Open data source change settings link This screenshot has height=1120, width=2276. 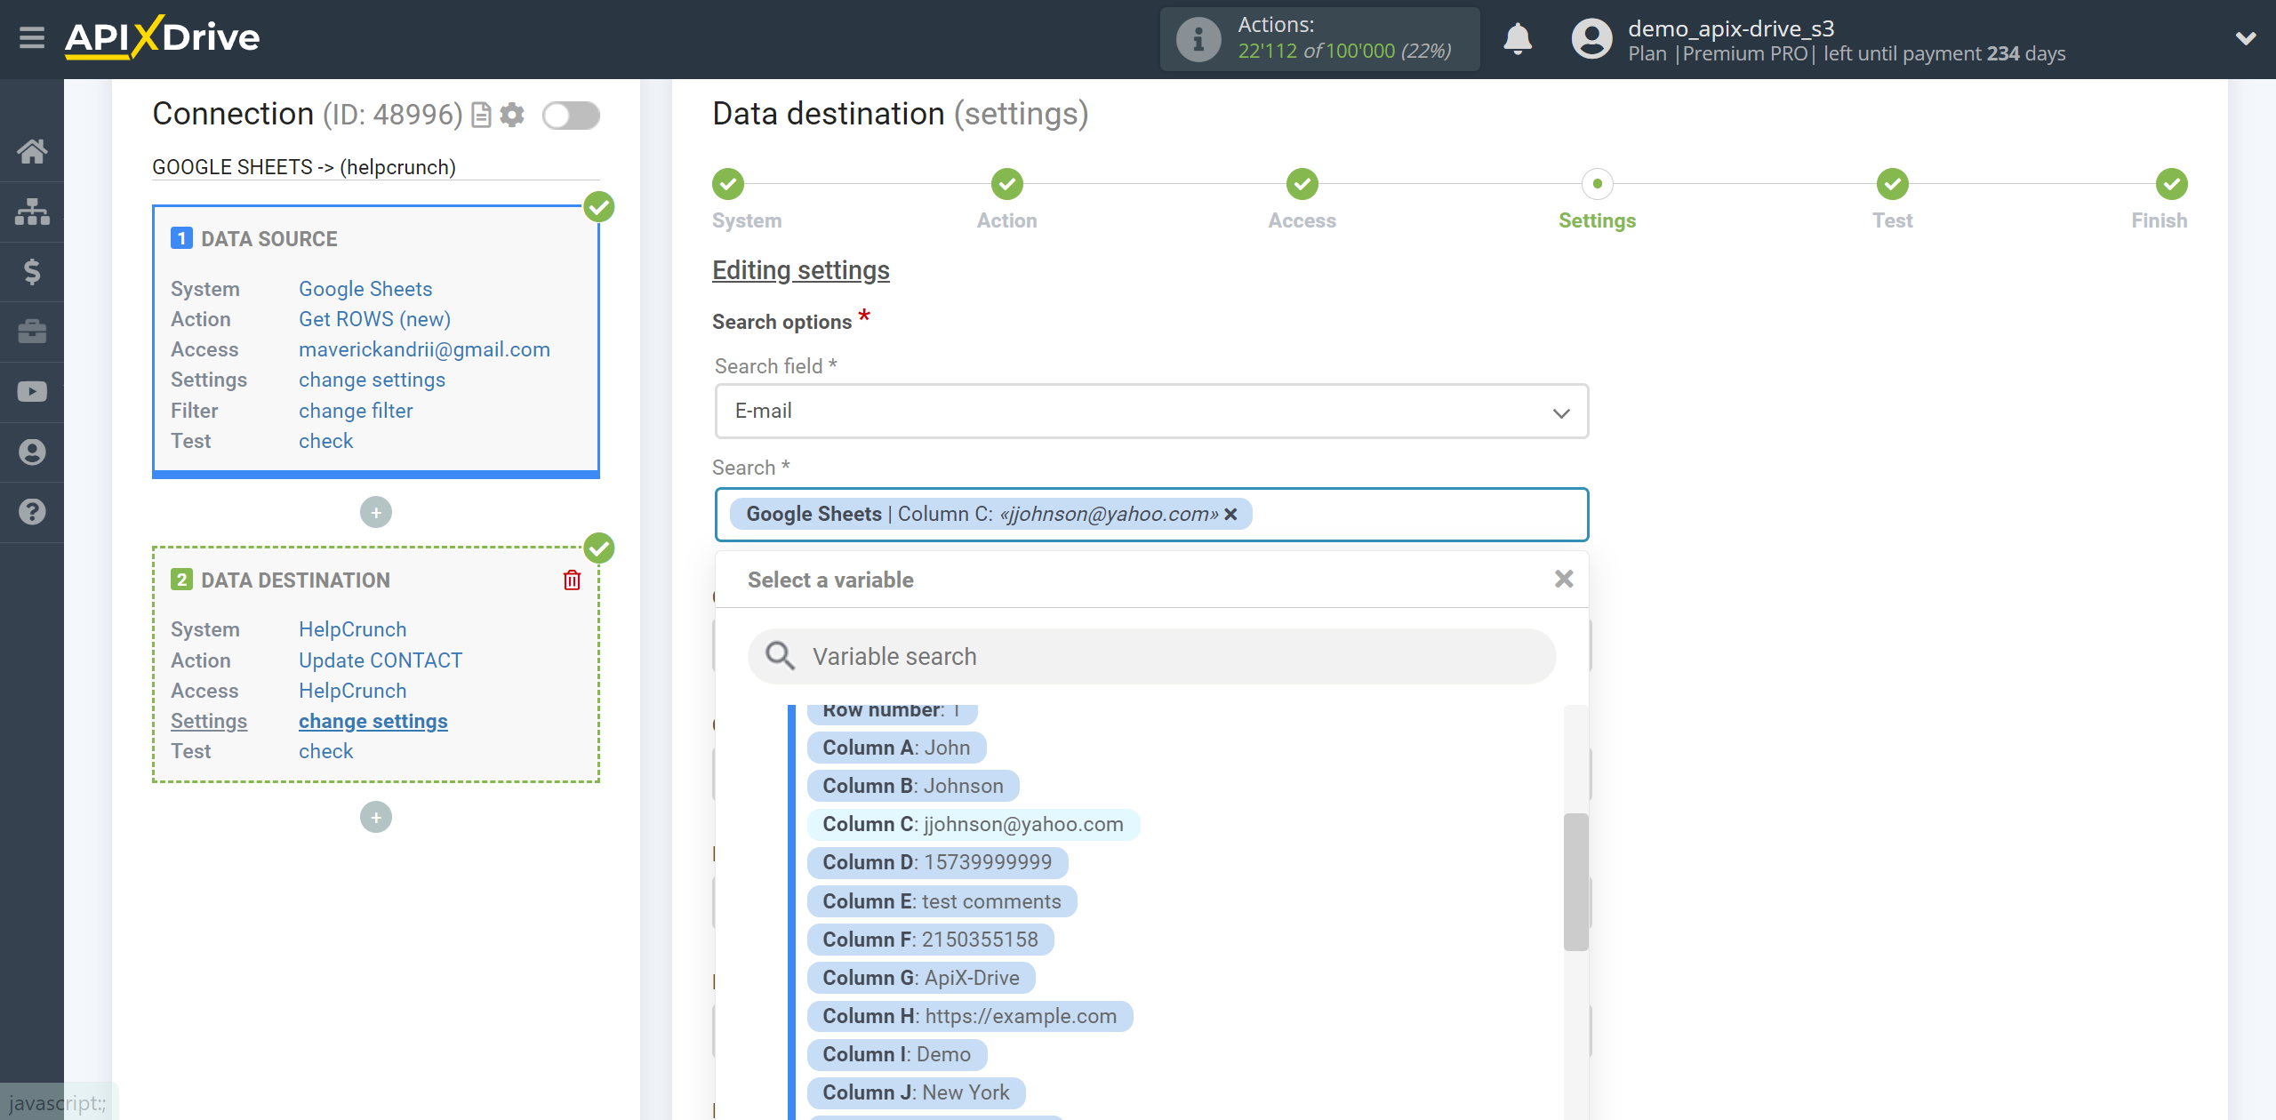[372, 380]
